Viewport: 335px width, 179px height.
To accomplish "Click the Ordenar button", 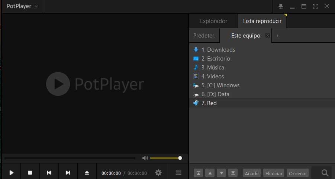I will tap(298, 173).
